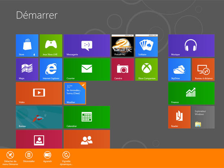Open the Calendrier tile
Viewport: 224px width, 168px height.
[x=87, y=117]
